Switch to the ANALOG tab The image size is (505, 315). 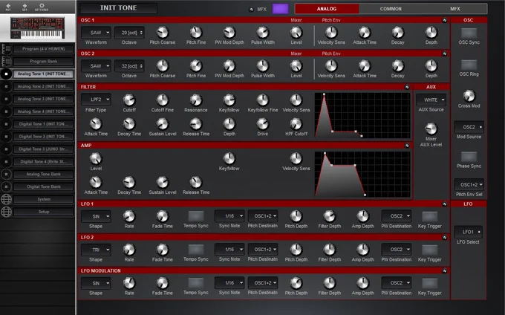point(327,9)
